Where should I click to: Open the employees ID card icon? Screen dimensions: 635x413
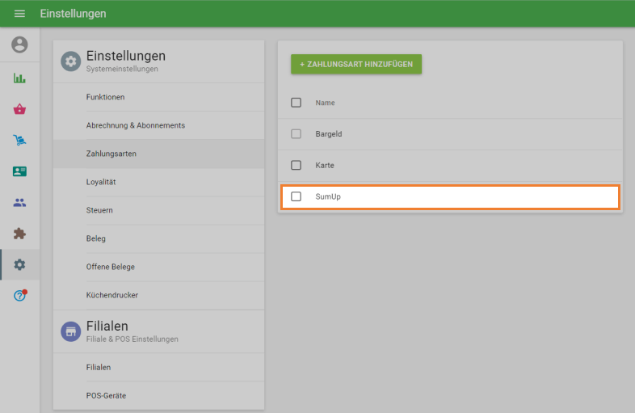coord(19,171)
